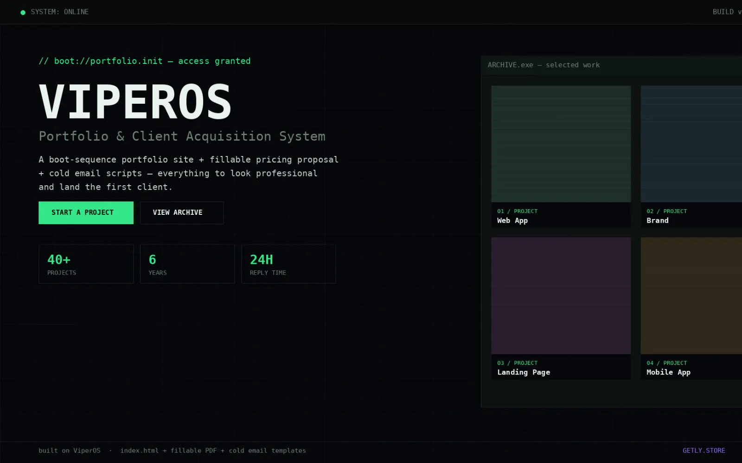
Task: Click the '03 / PROJECT' label
Action: coord(518,363)
